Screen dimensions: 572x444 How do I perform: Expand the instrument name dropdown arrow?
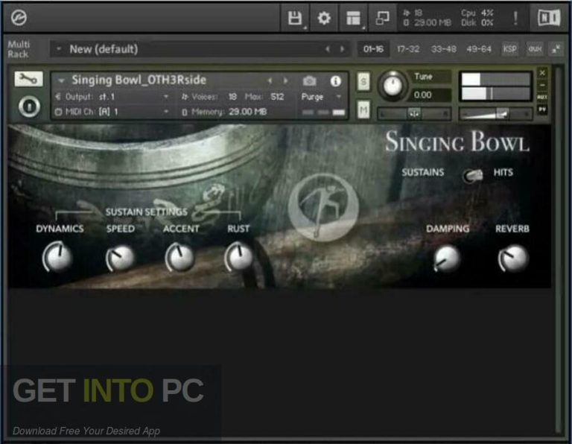click(x=61, y=80)
